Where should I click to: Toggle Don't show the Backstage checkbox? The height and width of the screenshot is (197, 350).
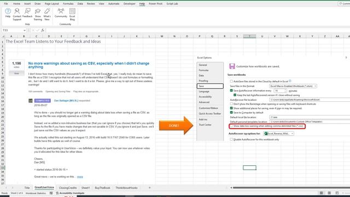point(231,104)
